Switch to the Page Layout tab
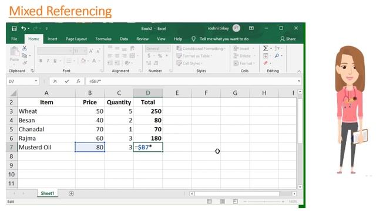This screenshot has height=211, width=376. pos(76,39)
